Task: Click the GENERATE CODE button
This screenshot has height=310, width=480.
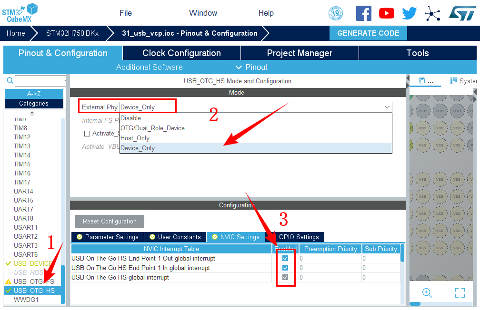Action: click(x=368, y=33)
